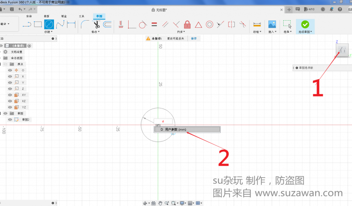Select the Spline sketch tool
The height and width of the screenshot is (206, 352).
pyautogui.click(x=60, y=24)
